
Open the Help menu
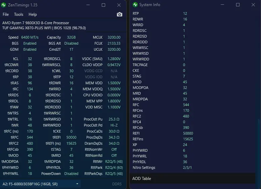click(x=33, y=14)
